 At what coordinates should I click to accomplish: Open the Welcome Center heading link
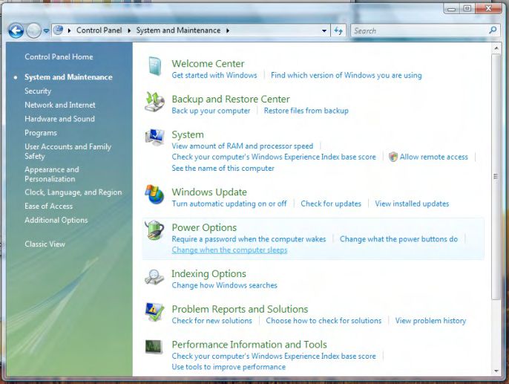tap(208, 64)
